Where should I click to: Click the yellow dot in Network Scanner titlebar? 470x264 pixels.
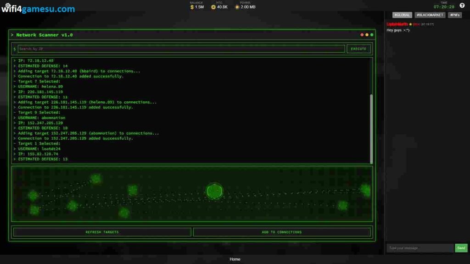tap(367, 35)
